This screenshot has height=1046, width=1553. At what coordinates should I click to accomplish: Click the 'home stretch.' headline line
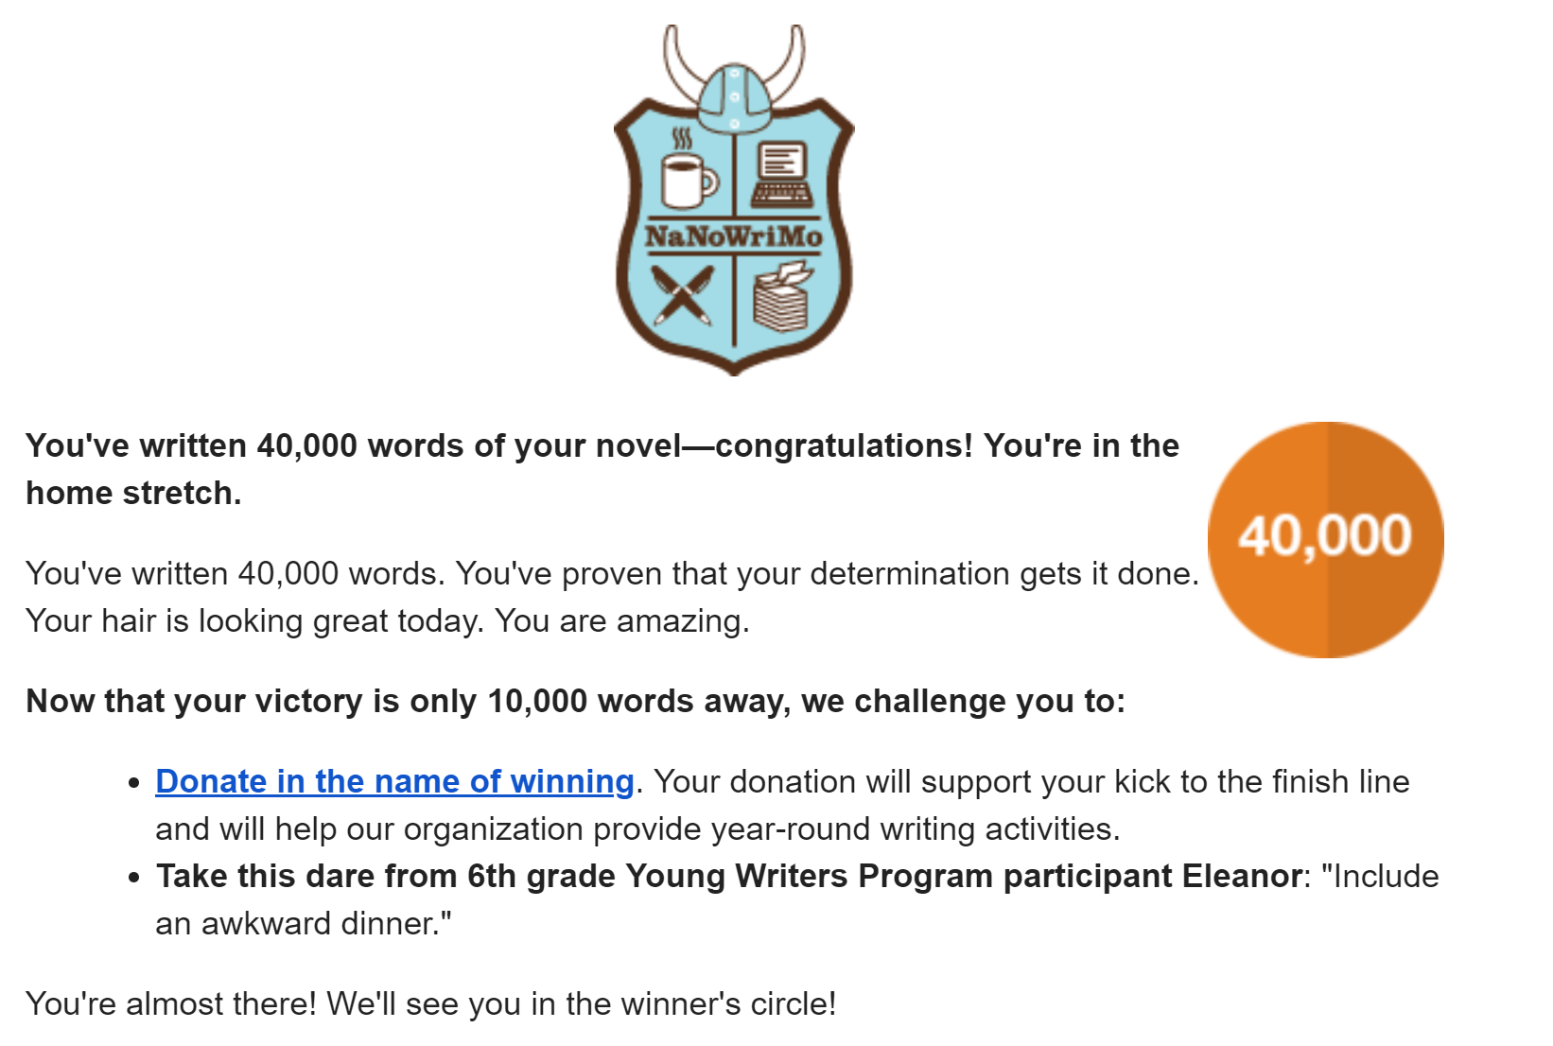pyautogui.click(x=133, y=493)
